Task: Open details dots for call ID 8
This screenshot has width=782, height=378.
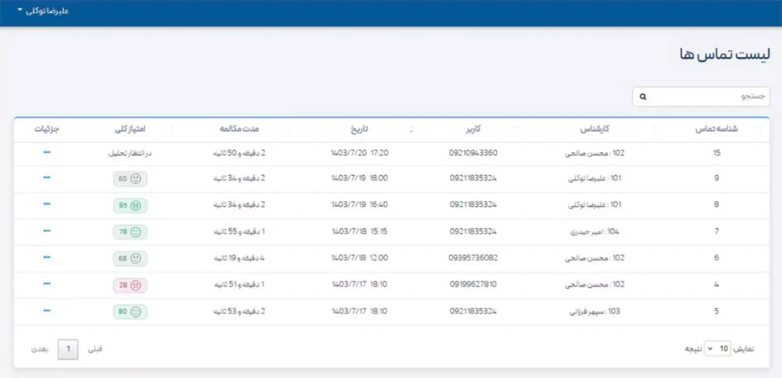Action: pyautogui.click(x=47, y=204)
